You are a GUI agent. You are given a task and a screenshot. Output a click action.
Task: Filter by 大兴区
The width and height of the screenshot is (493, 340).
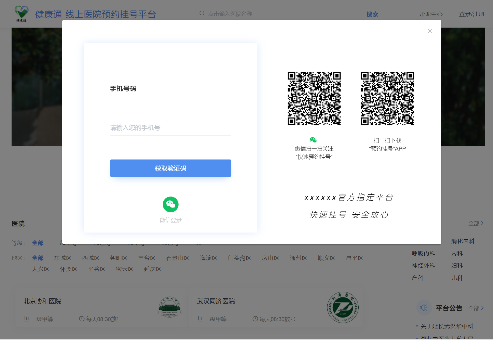[40, 269]
